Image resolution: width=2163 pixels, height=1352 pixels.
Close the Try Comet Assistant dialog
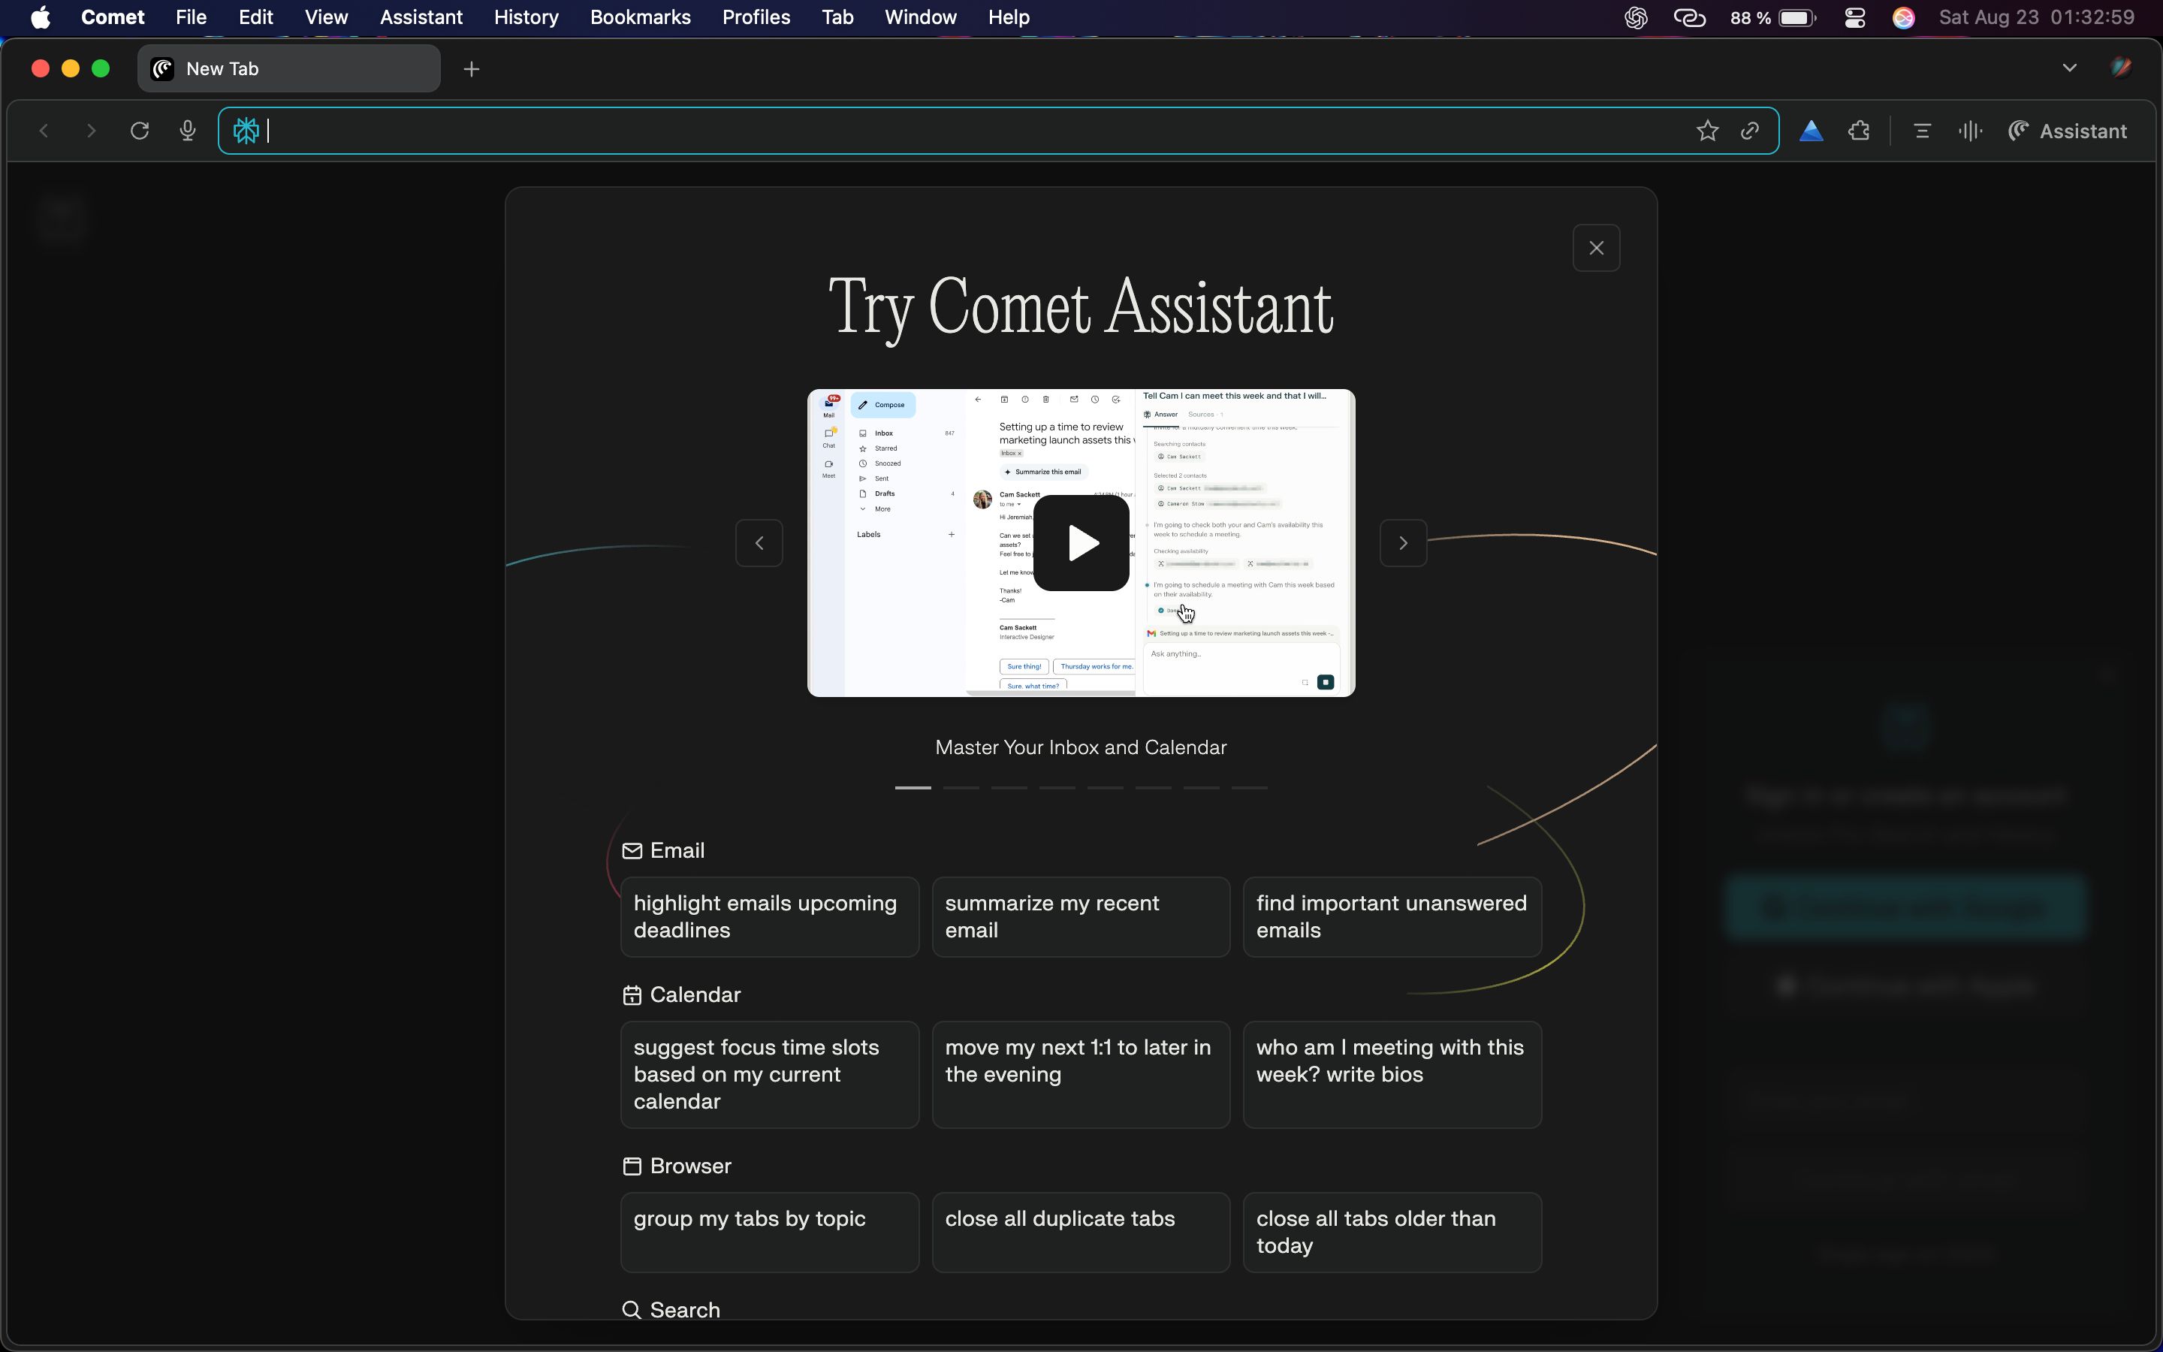(1595, 248)
